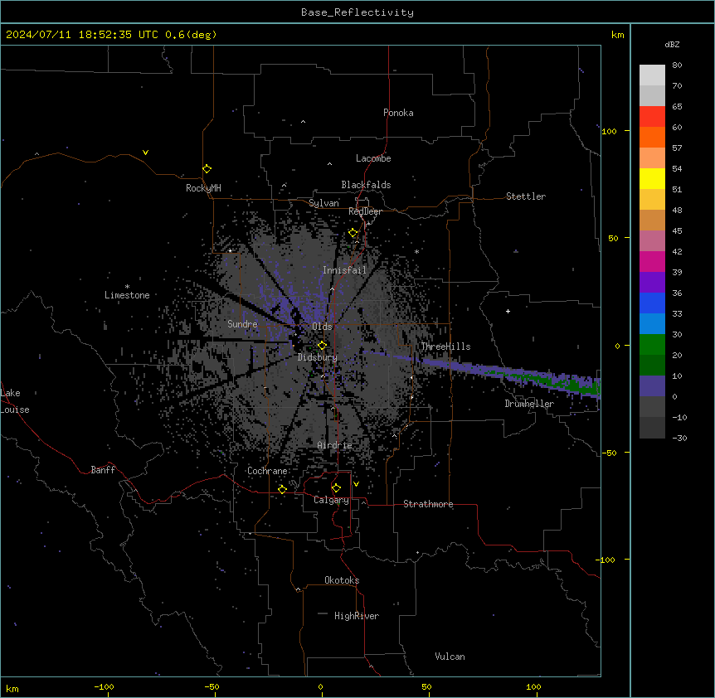Click the yellow marker south of RedDeer

coord(353,233)
